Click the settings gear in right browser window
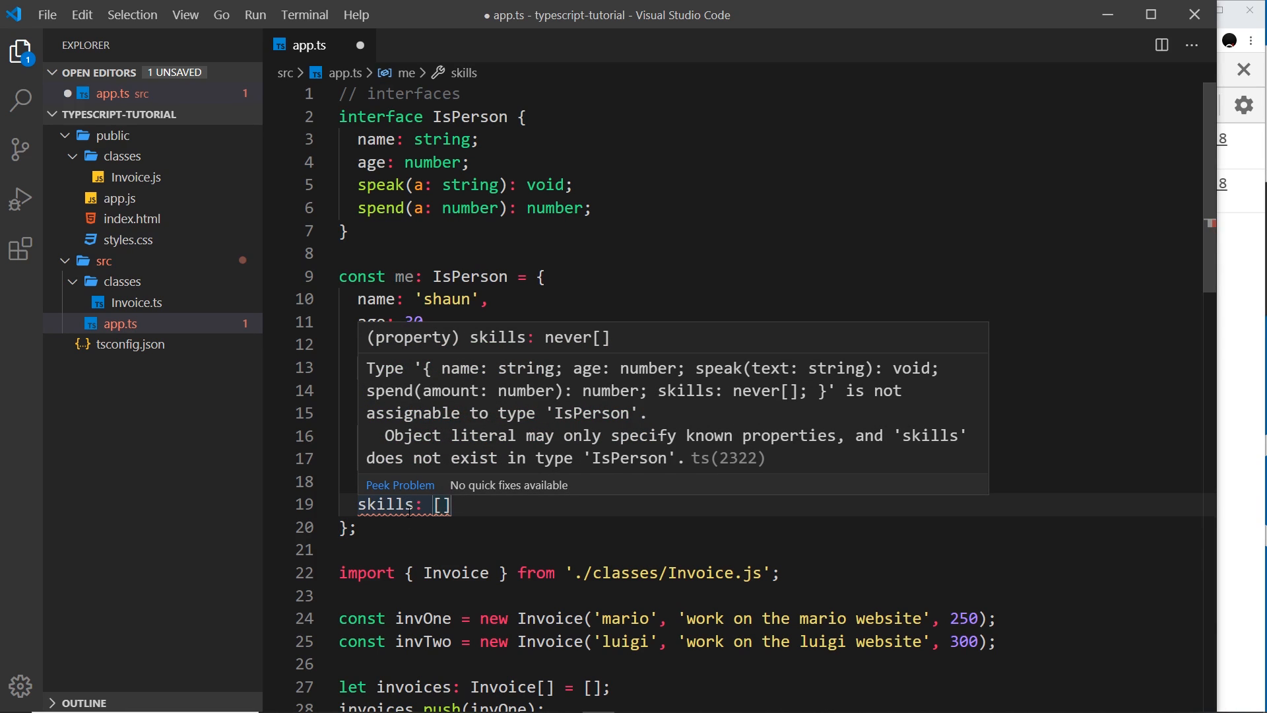This screenshot has height=713, width=1267. [1244, 105]
